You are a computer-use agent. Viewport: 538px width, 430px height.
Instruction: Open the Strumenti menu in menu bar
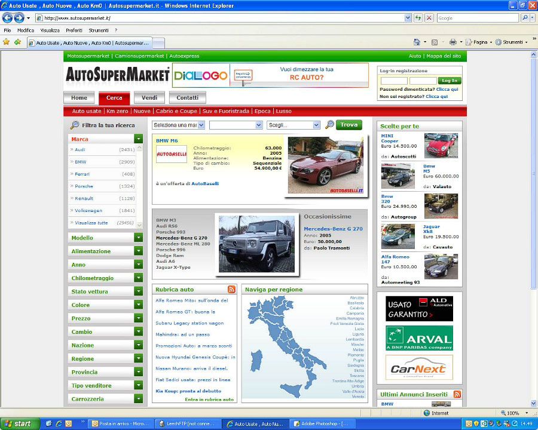(x=99, y=30)
